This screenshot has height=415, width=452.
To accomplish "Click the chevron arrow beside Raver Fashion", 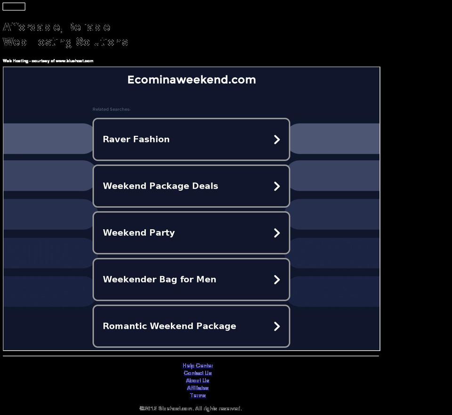I will point(277,140).
